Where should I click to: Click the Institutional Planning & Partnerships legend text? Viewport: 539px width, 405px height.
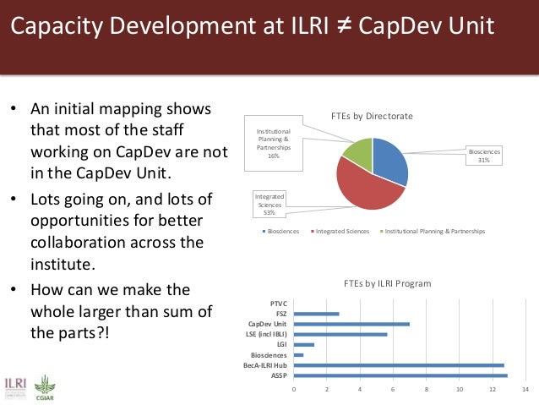(x=435, y=231)
